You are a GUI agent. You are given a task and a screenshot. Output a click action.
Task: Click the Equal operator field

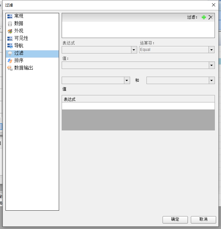(x=174, y=50)
